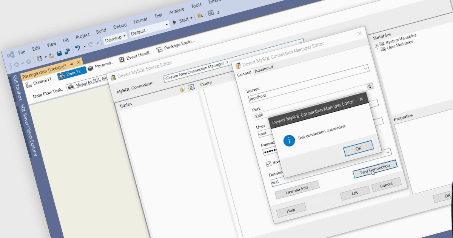453x238 pixels.
Task: Open the Format menu
Action: 140,20
